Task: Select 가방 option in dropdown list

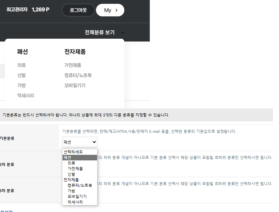Action: 80,191
